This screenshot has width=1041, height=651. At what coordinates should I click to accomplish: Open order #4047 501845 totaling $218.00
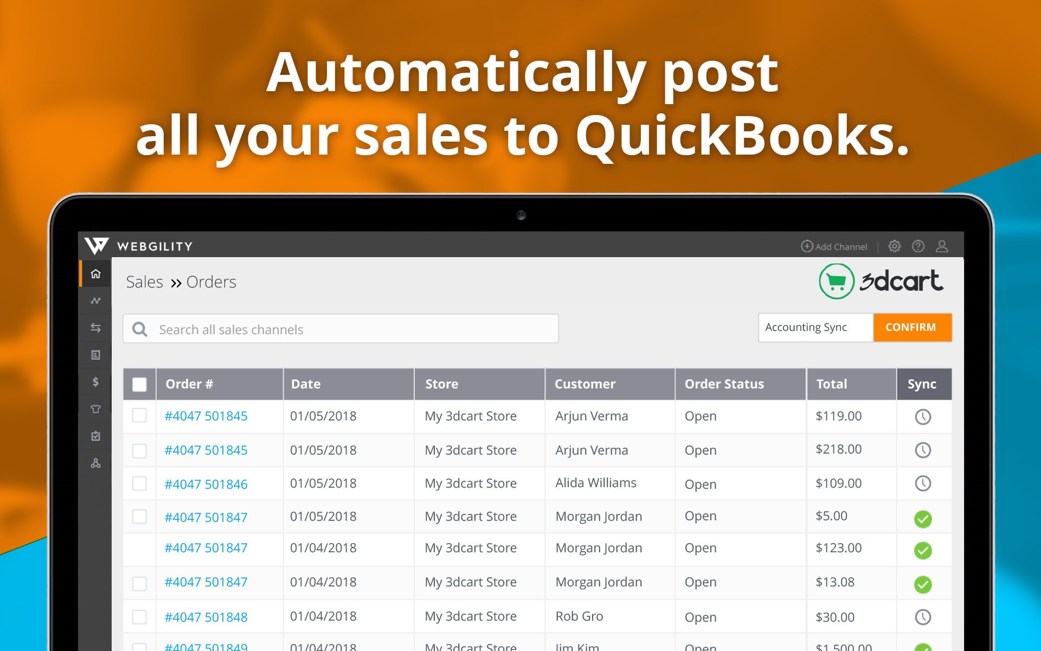206,450
